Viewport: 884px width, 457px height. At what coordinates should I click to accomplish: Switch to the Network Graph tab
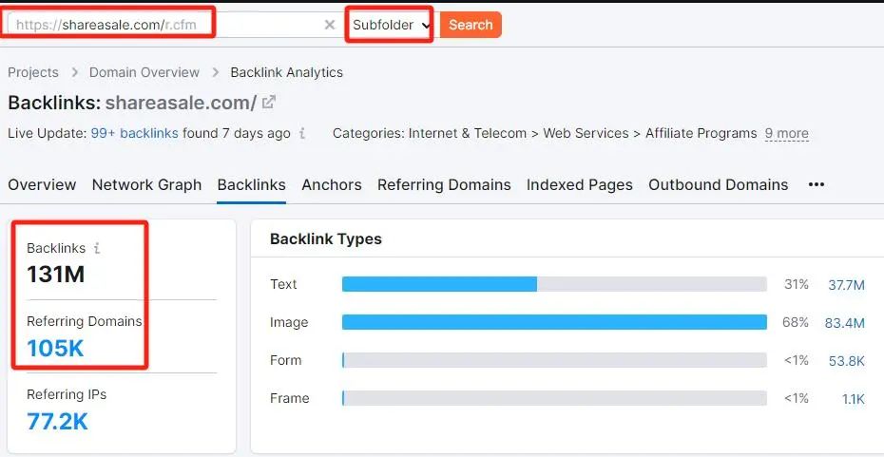click(146, 185)
